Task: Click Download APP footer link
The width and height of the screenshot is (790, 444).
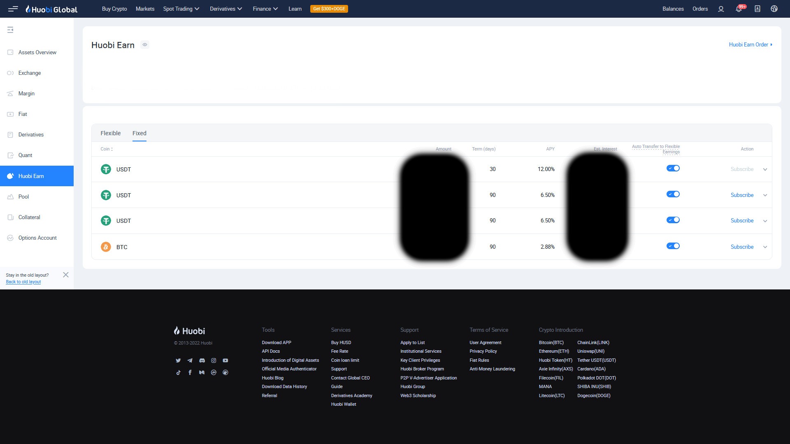Action: pyautogui.click(x=276, y=342)
